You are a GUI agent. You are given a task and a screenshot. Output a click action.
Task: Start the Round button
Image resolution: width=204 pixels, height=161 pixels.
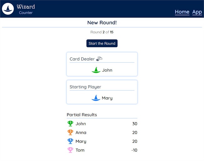point(102,43)
